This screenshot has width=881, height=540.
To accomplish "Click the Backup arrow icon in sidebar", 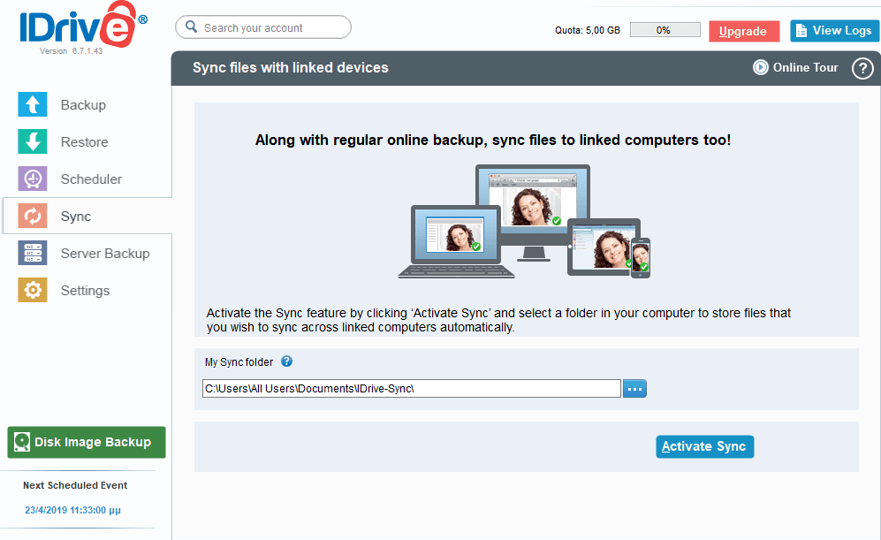I will pyautogui.click(x=33, y=104).
